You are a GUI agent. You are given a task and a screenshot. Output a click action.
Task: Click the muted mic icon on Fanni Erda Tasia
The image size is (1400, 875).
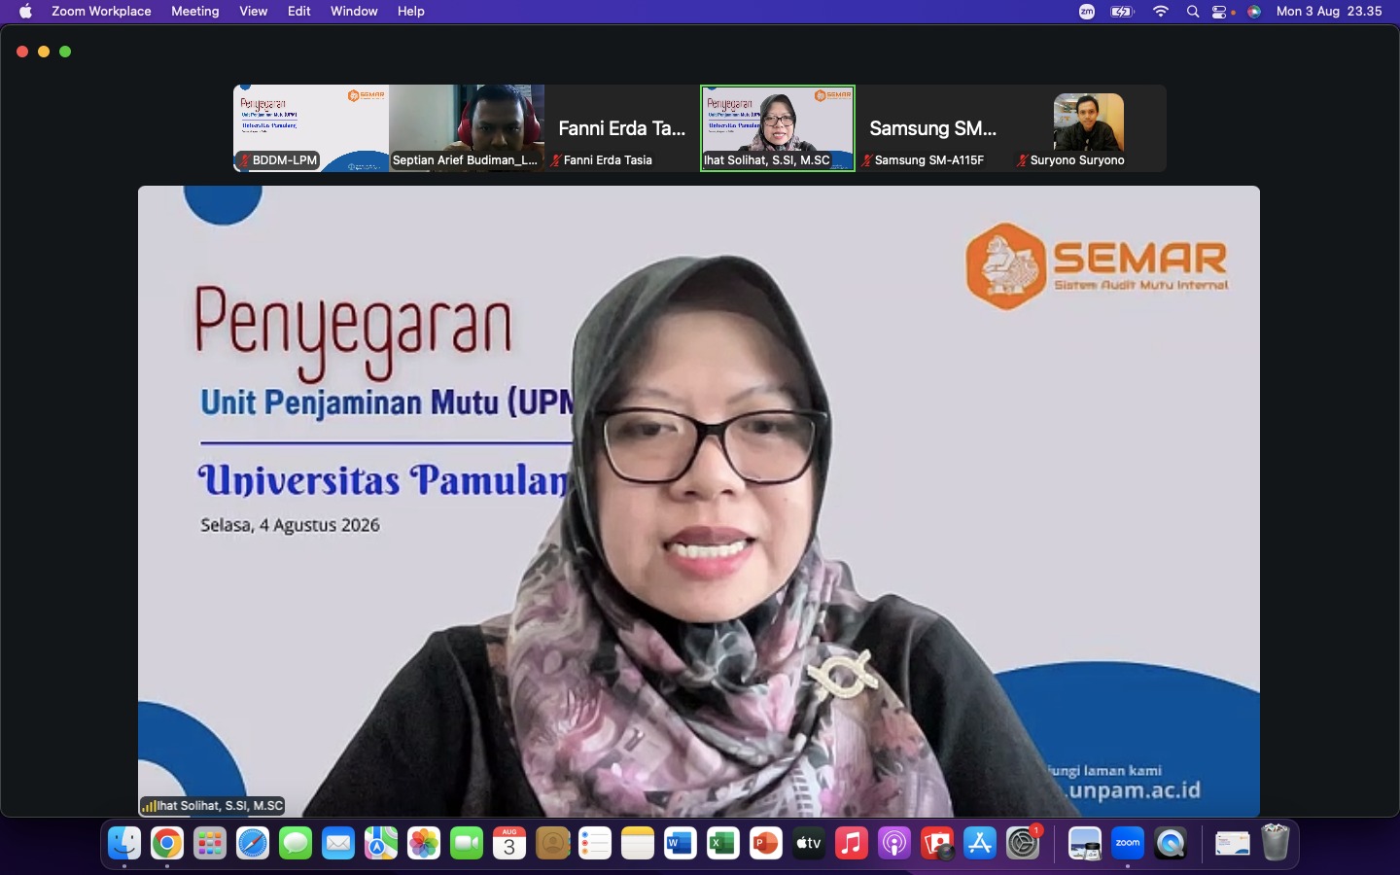click(555, 160)
